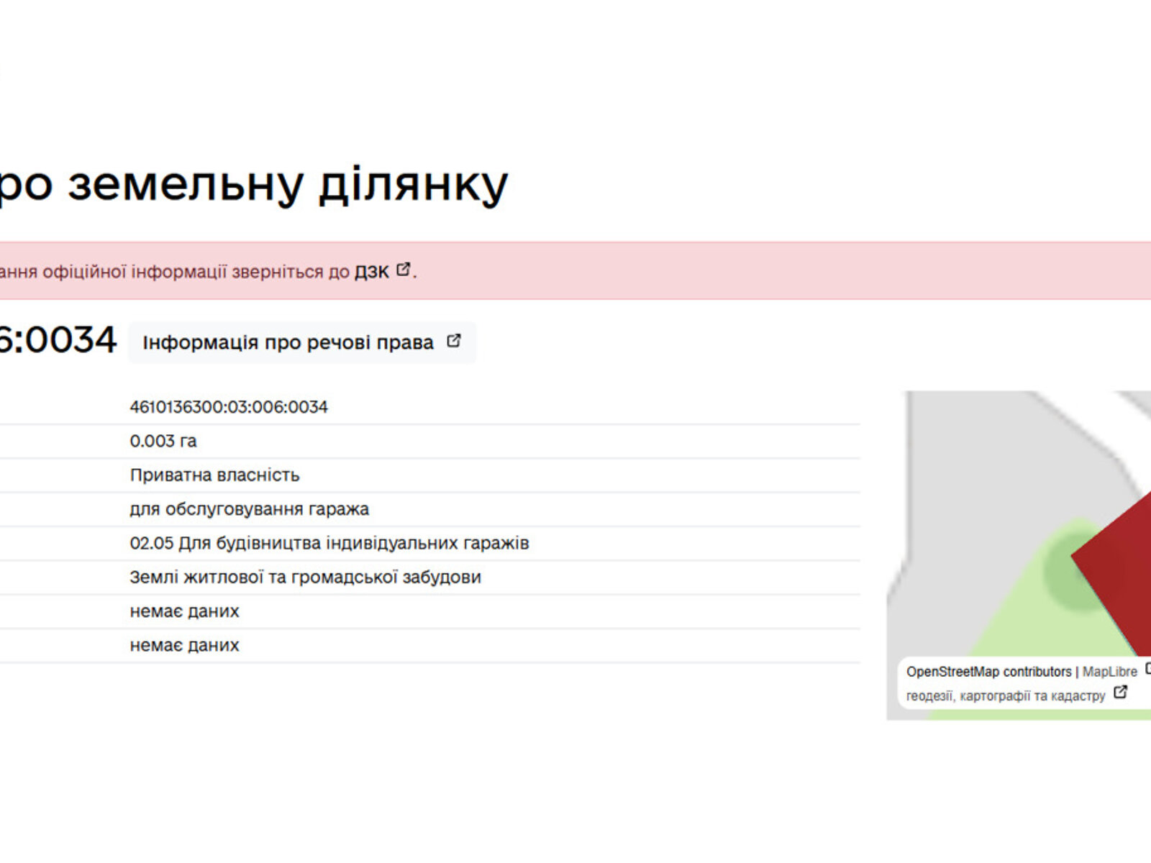Click 02.05 Для будівництва індивідуальних гаражів row
Viewport: 1151px width, 863px height.
329,543
